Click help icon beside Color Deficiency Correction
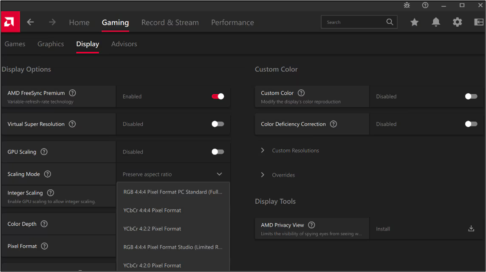The height and width of the screenshot is (272, 486). pyautogui.click(x=333, y=124)
